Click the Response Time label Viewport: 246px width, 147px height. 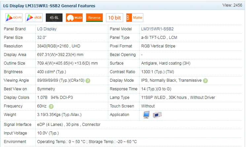123,89
